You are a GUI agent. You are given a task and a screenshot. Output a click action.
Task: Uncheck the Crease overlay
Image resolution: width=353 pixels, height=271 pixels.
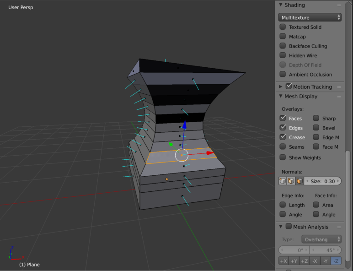click(283, 137)
